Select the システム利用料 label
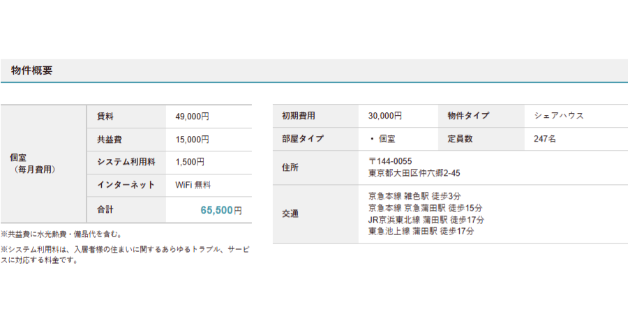Viewport: 628px width, 330px height. (126, 162)
